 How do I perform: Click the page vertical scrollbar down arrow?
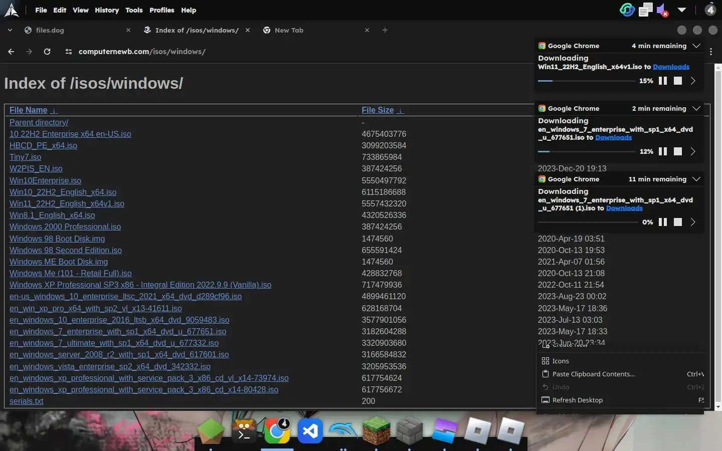[x=718, y=407]
